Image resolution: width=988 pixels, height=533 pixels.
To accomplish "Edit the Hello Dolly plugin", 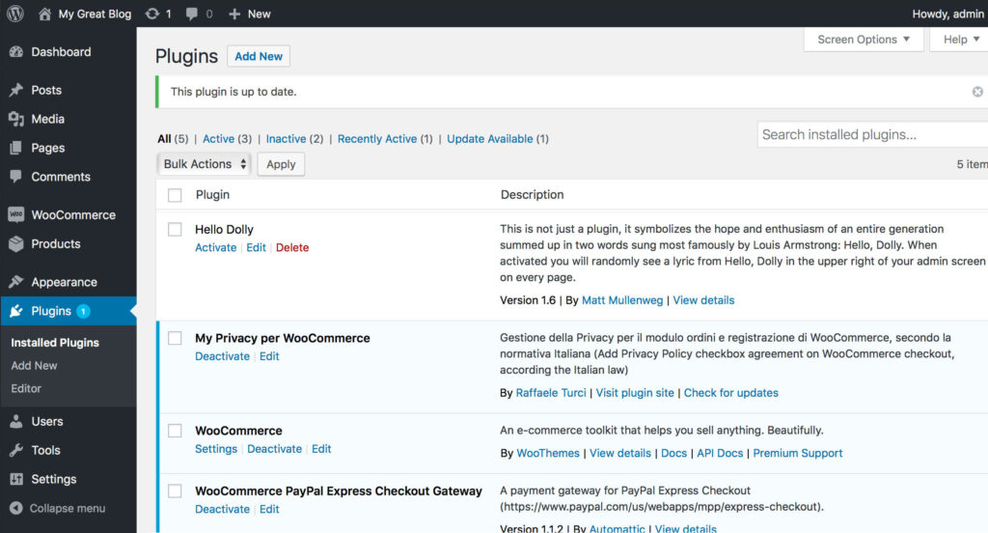I will (256, 248).
